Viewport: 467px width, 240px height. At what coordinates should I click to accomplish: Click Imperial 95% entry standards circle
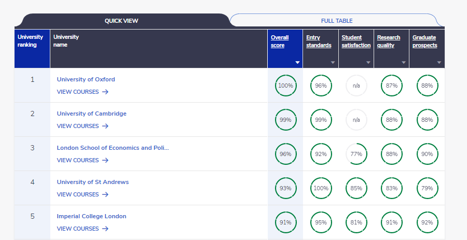(x=321, y=222)
